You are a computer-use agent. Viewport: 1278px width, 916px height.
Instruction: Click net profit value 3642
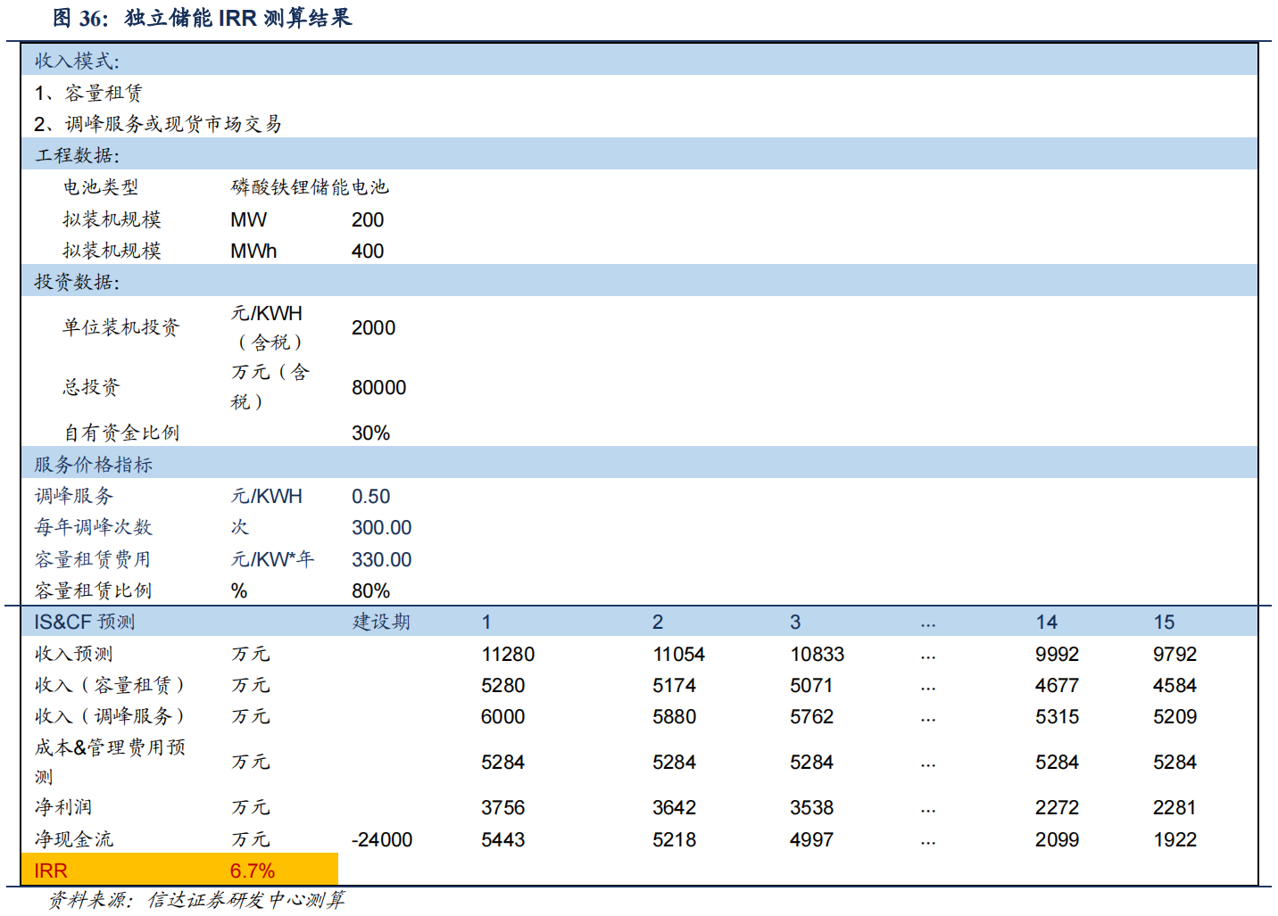674,807
